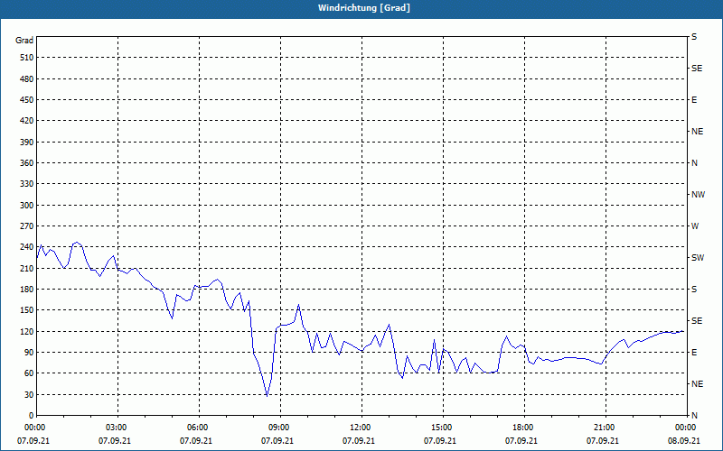This screenshot has width=723, height=451.
Task: Select the 30 degree axis label
Action: click(x=29, y=394)
